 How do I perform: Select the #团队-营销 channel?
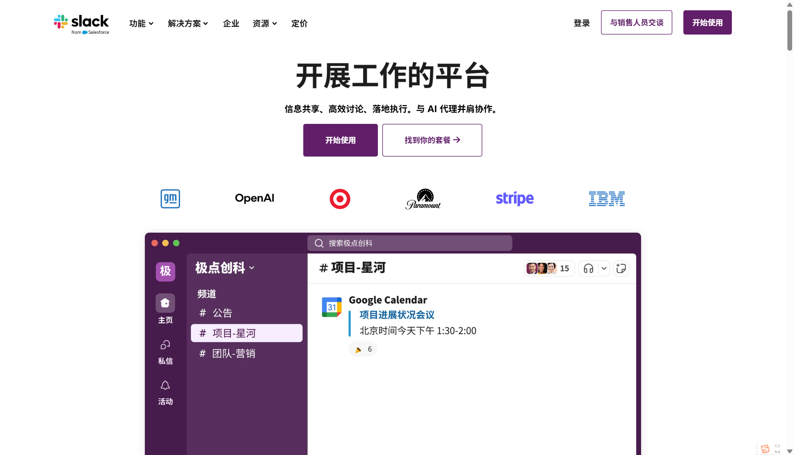(x=235, y=353)
